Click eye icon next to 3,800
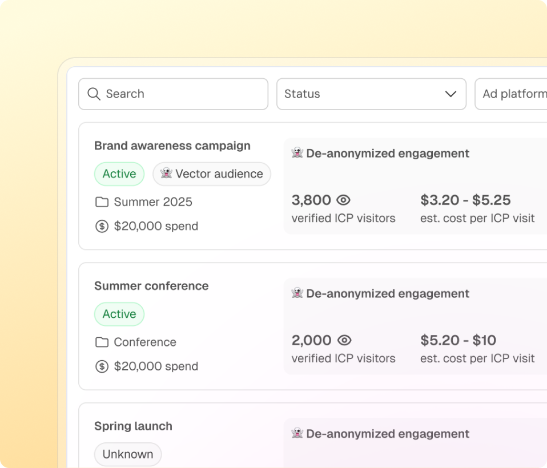This screenshot has height=468, width=547. pos(343,200)
